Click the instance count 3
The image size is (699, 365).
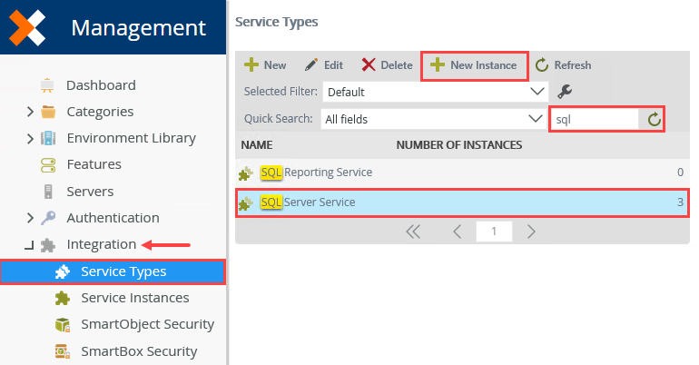pyautogui.click(x=680, y=202)
